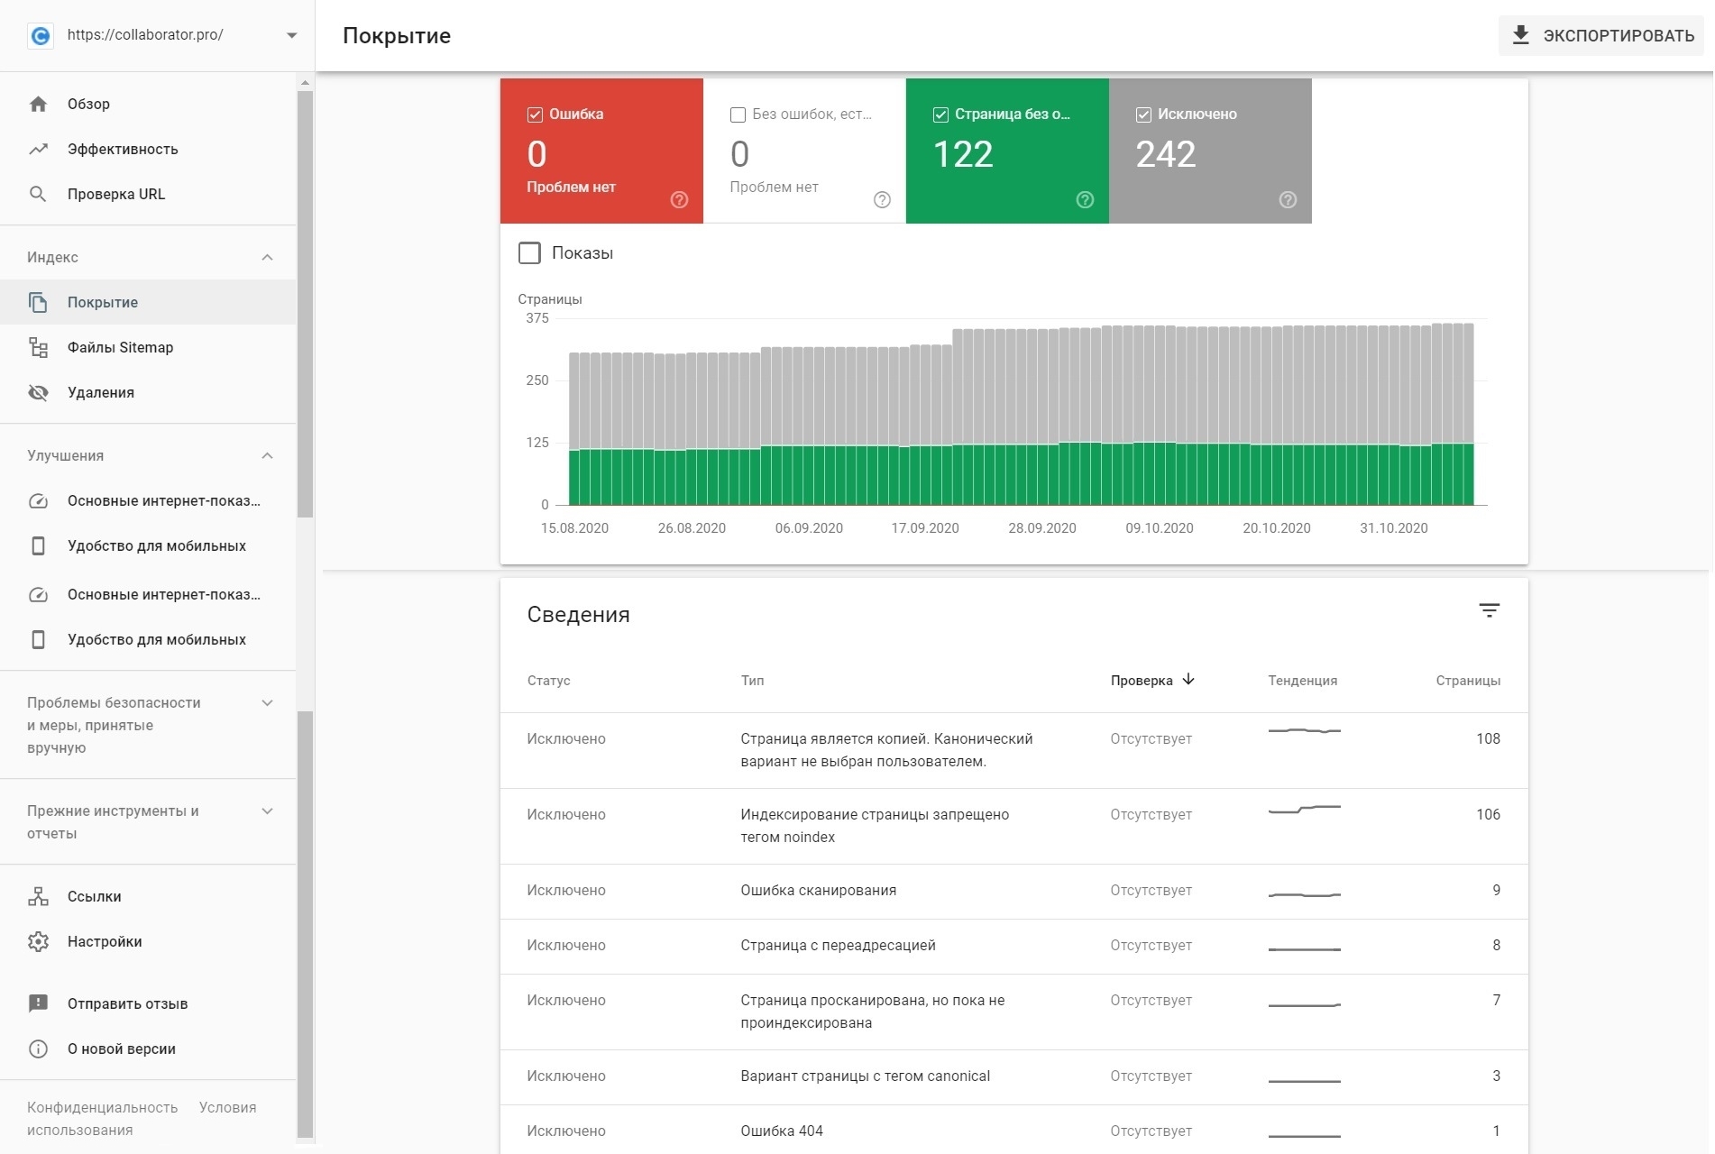This screenshot has height=1154, width=1715.
Task: Select the Эффективность chart icon
Action: click(x=39, y=149)
